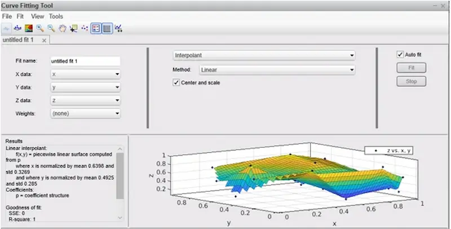Toggle the plot legend toolbar button
This screenshot has width=451, height=229.
(96, 28)
